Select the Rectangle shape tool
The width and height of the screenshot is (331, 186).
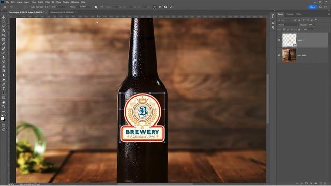pyautogui.click(x=4, y=98)
